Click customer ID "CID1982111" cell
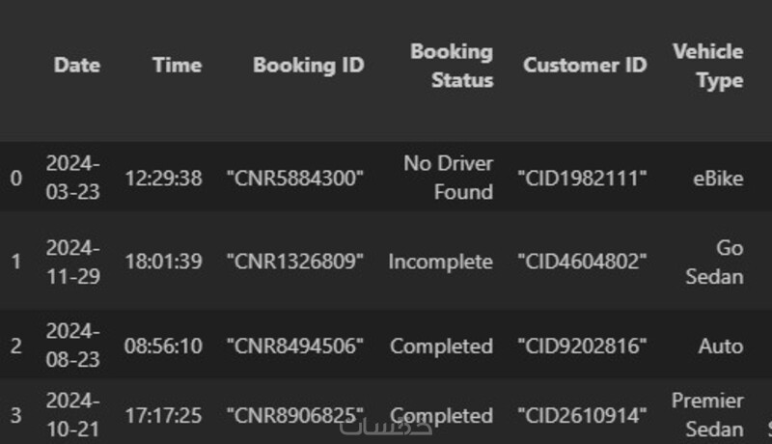The width and height of the screenshot is (772, 444). [582, 178]
